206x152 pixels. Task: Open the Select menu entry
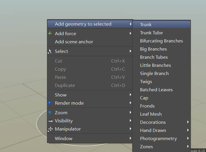point(90,51)
